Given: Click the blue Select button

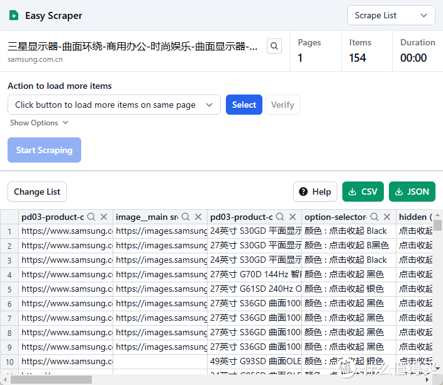Looking at the screenshot, I should pos(244,105).
